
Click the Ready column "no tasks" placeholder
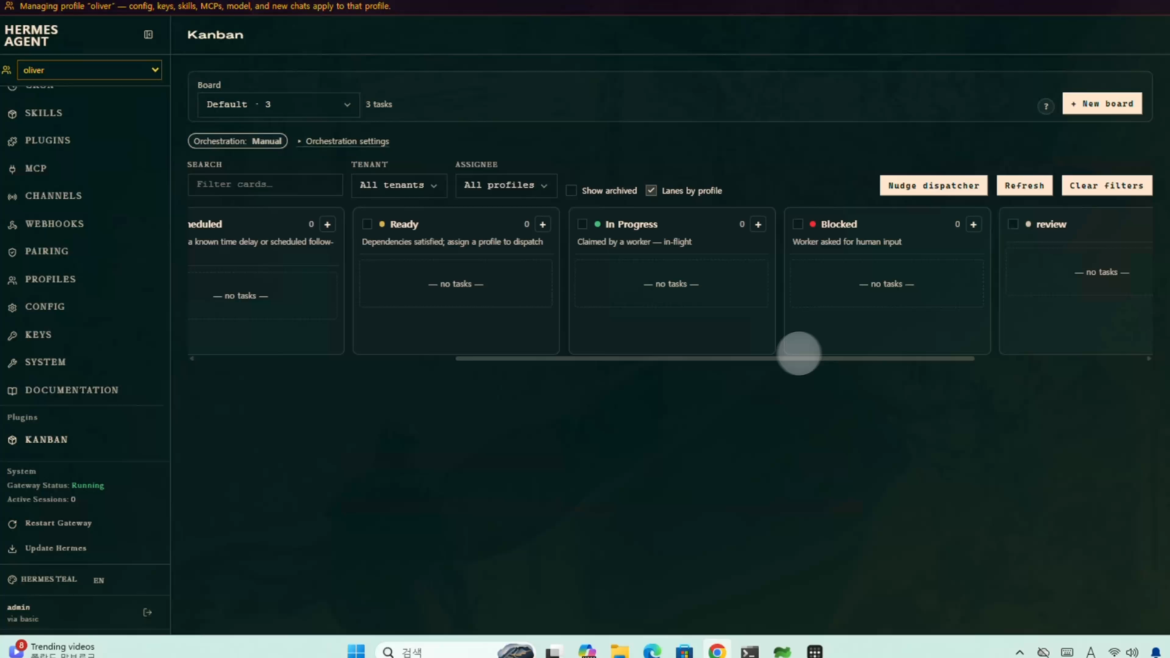(456, 284)
